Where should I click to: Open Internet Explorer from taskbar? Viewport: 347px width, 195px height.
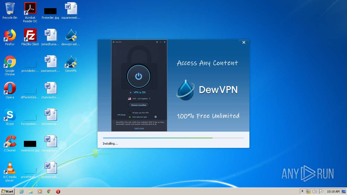21,191
